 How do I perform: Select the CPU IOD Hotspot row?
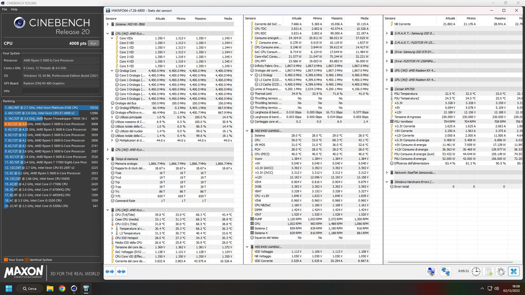[x=169, y=238]
